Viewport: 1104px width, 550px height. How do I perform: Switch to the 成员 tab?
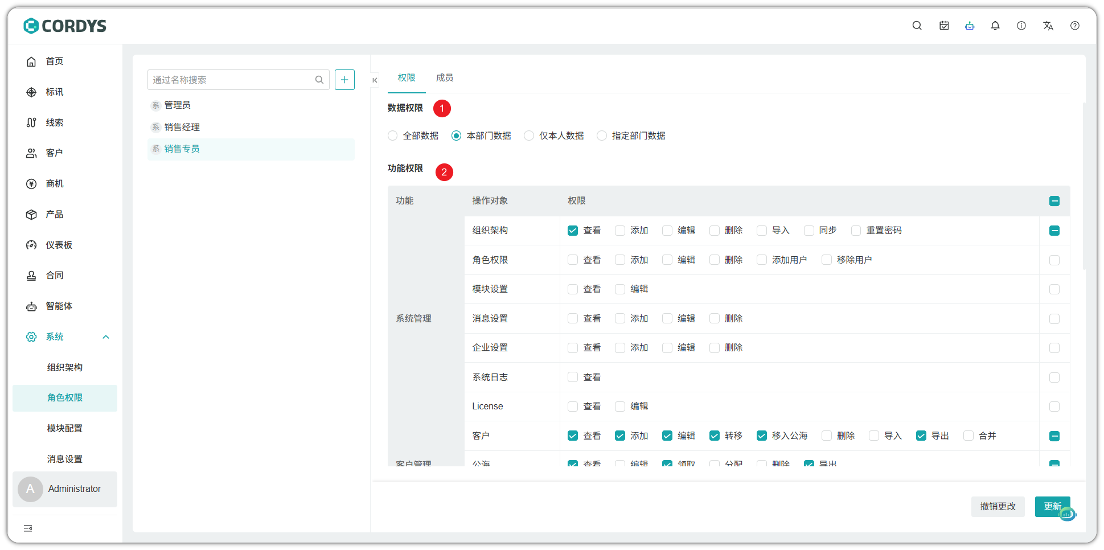tap(444, 78)
